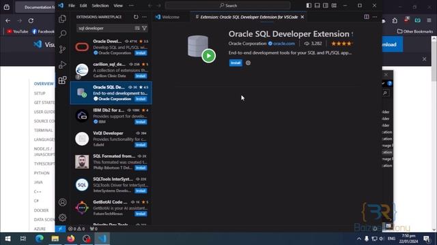The height and width of the screenshot is (245, 437).
Task: Open remote window status bar button
Action: (x=60, y=229)
